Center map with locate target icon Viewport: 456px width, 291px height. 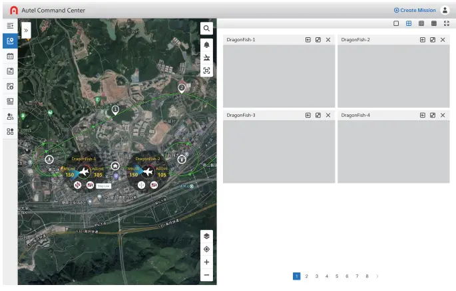pos(206,249)
